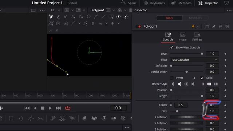
Task: Select the Modifiers tab in Inspector
Action: pos(195,18)
